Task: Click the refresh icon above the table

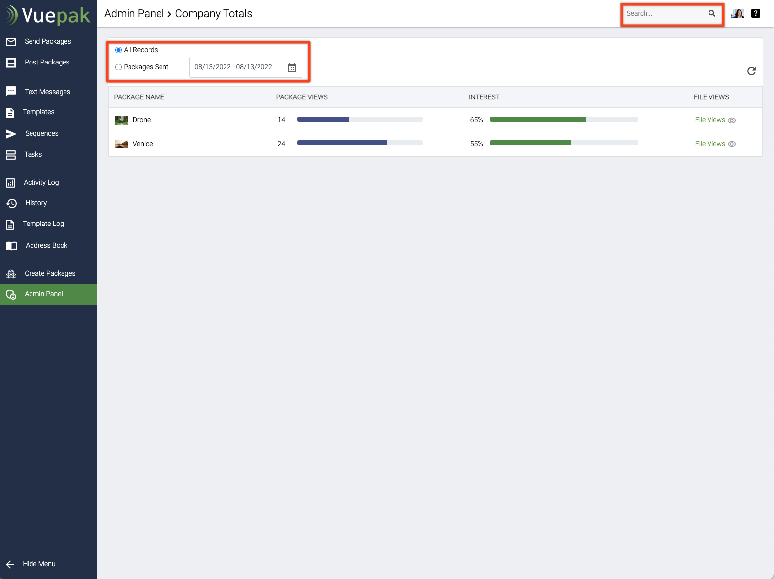Action: [x=751, y=71]
